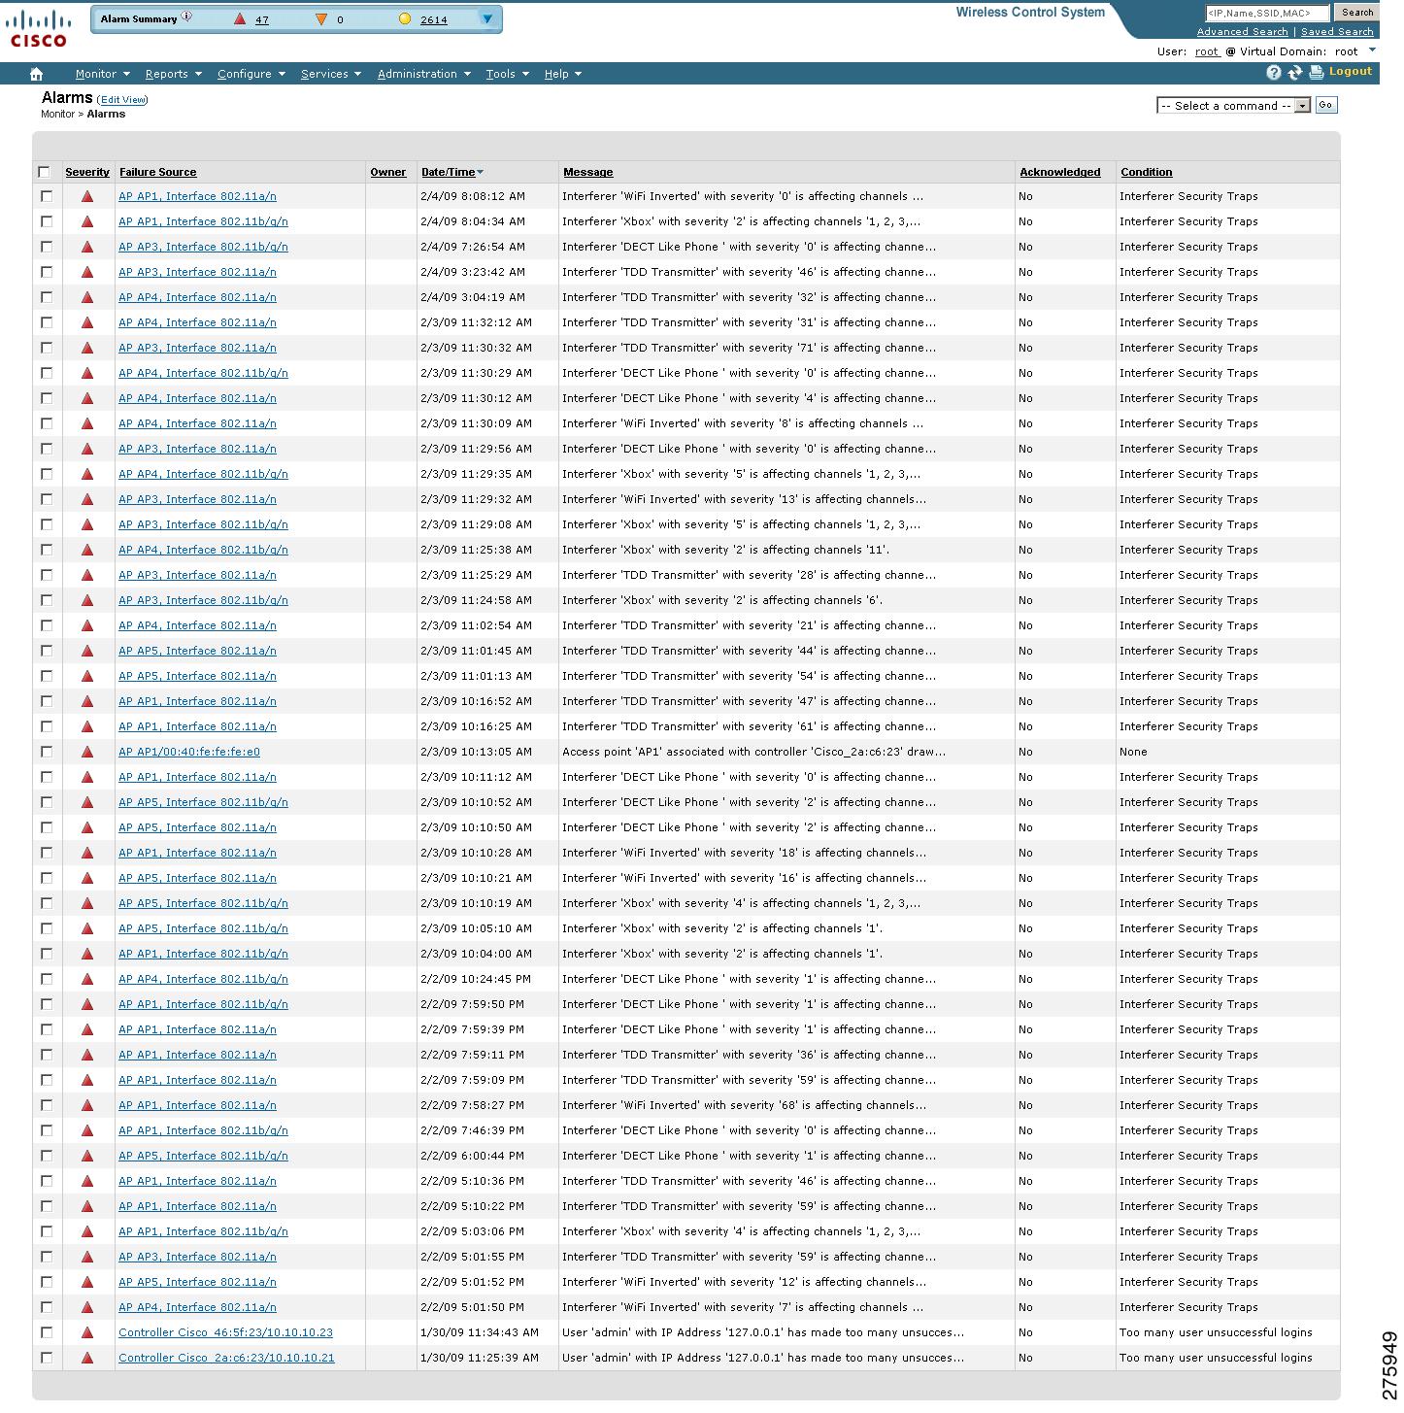Click the critical alarms red triangle icon
This screenshot has width=1404, height=1413.
pos(239,17)
